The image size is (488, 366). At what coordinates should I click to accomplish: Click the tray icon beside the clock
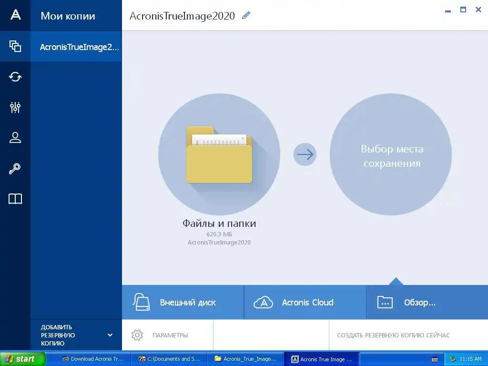[452, 359]
